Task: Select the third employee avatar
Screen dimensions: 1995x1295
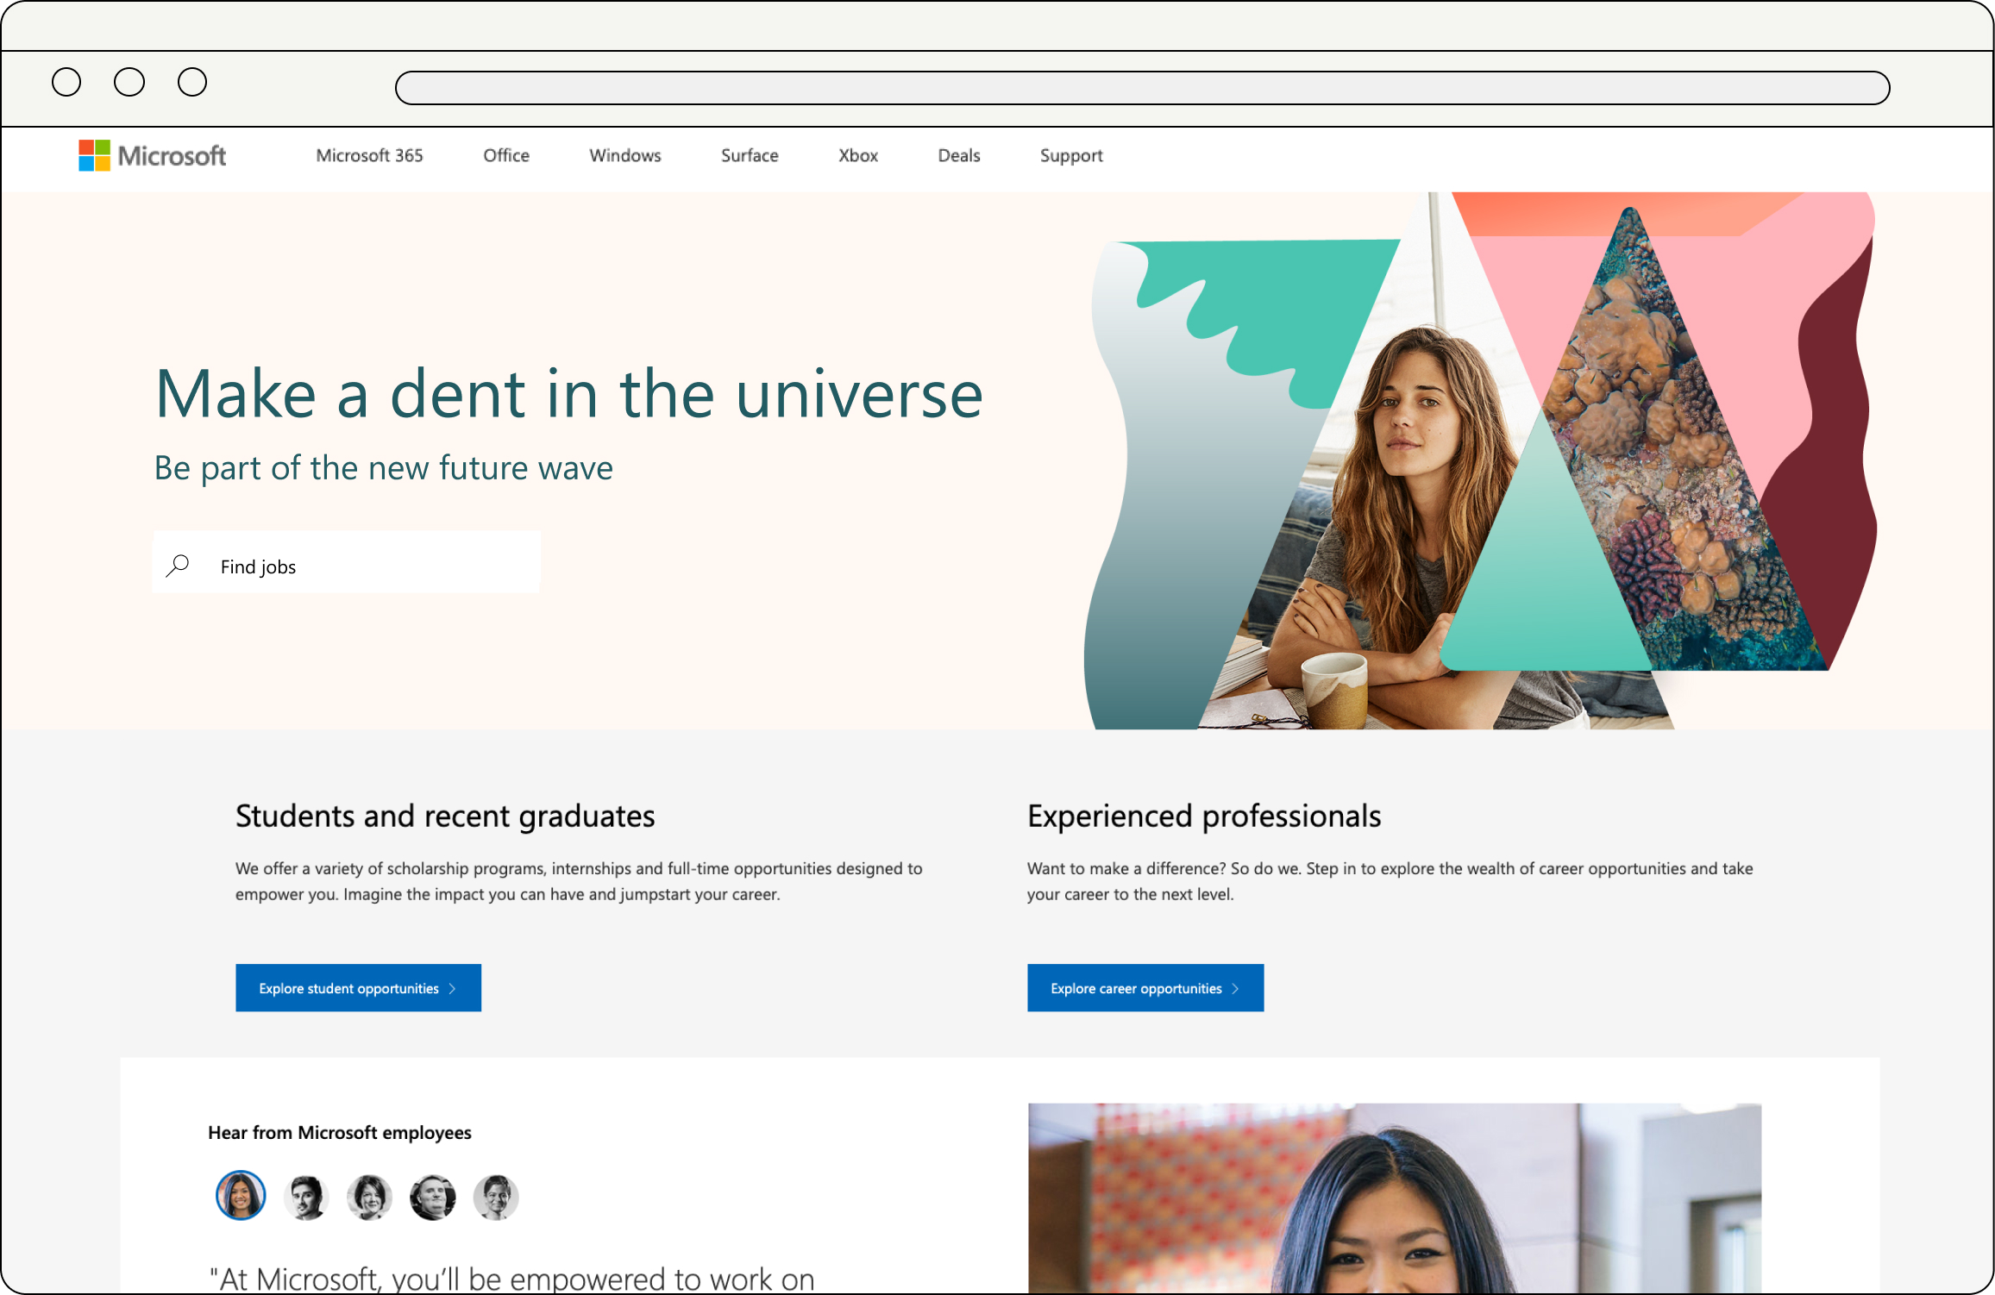Action: (369, 1198)
